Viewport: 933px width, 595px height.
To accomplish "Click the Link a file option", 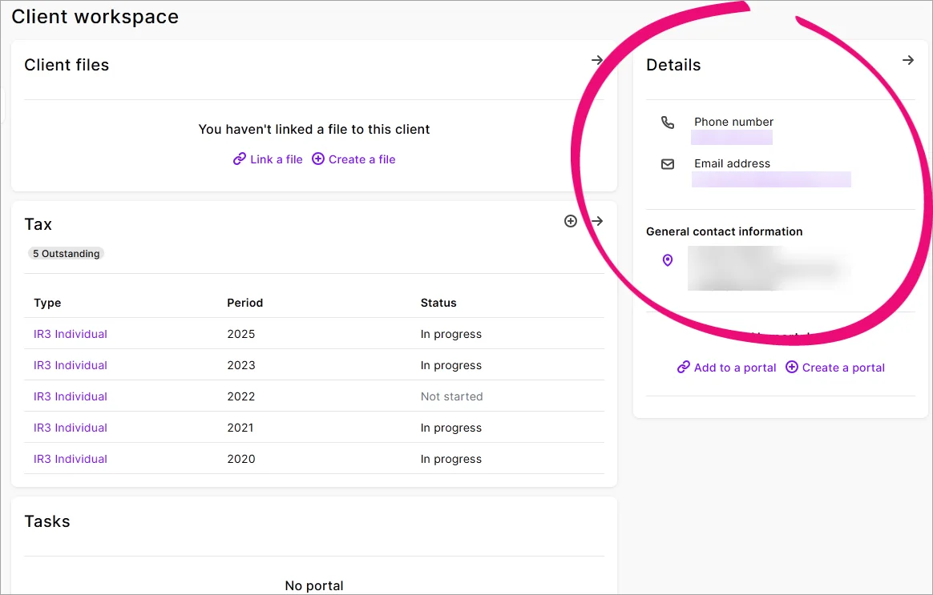I will coord(276,159).
